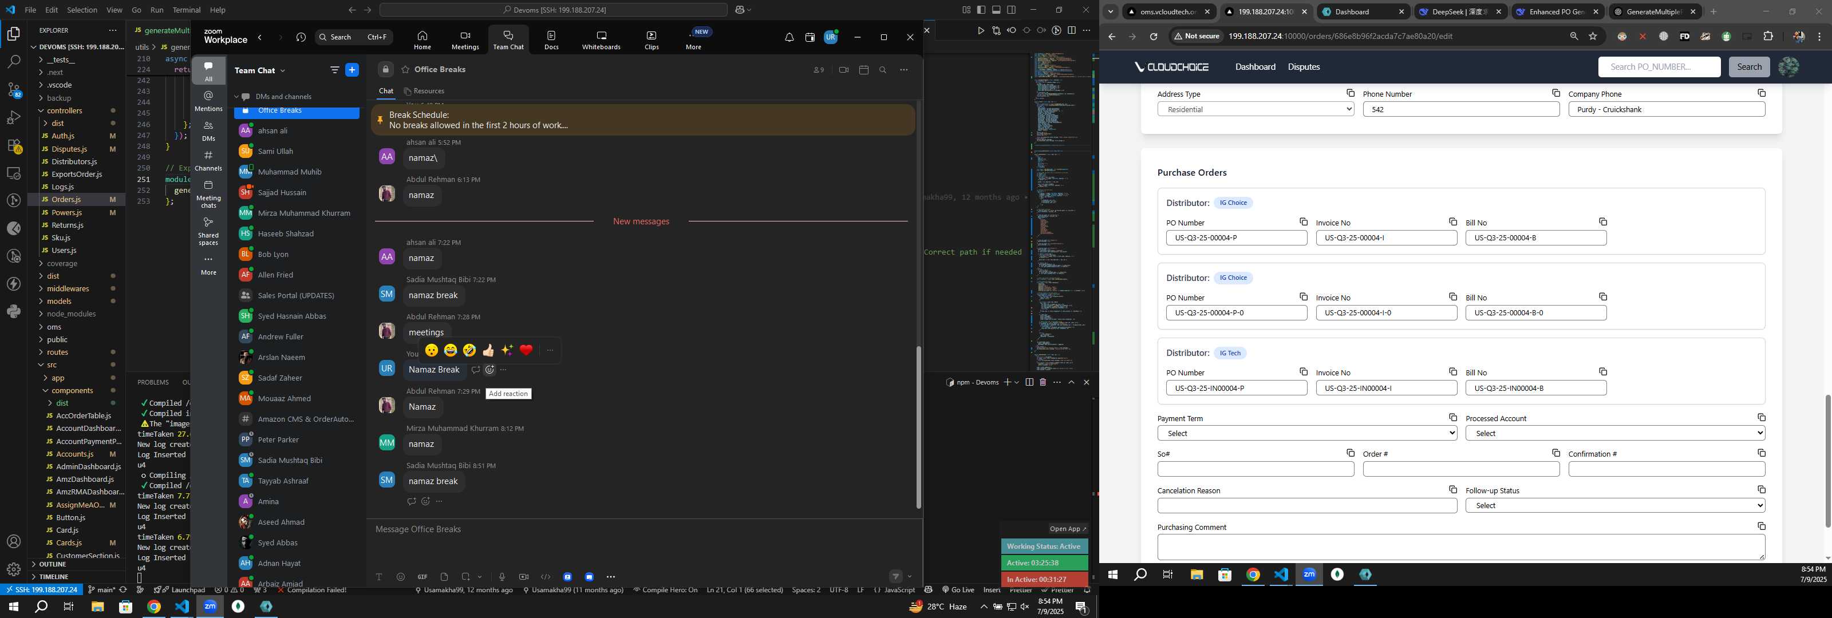Toggle text formatting in message composer
This screenshot has width=1832, height=618.
click(x=379, y=577)
